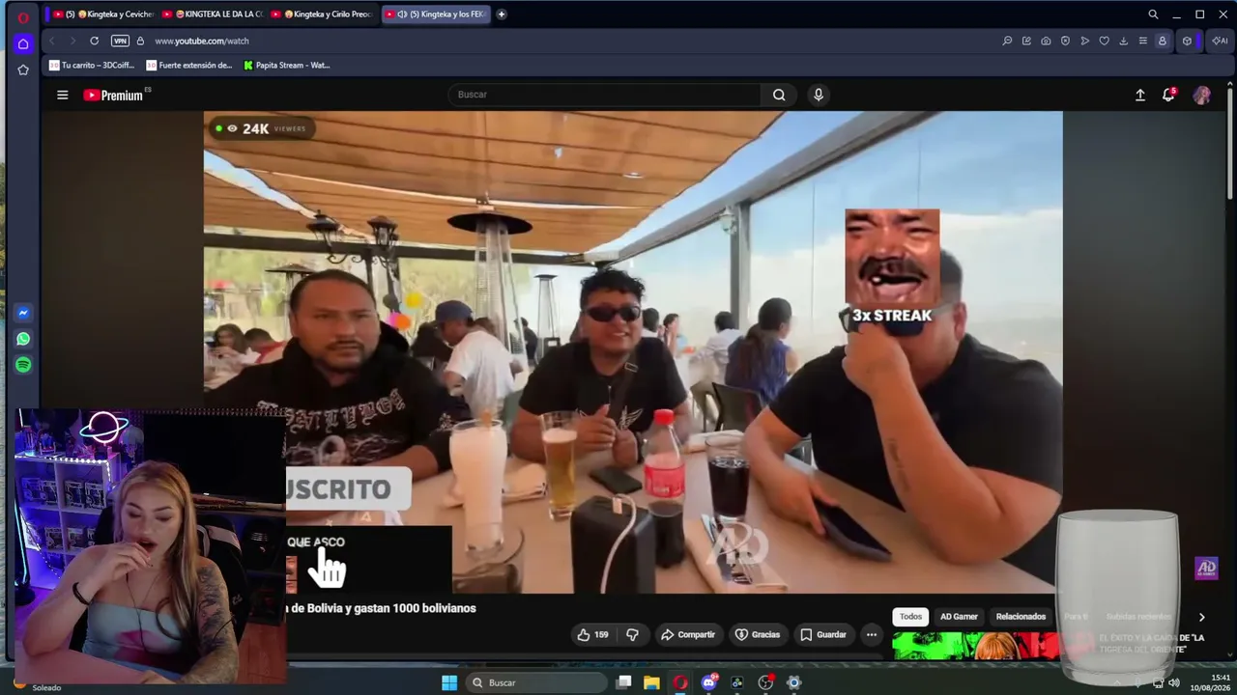Viewport: 1237px width, 695px height.
Task: Open the 'Compartir' share button
Action: (688, 634)
